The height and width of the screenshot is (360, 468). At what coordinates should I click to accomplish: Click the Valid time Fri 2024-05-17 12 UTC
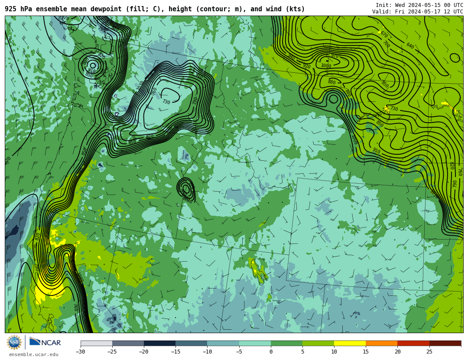(x=418, y=12)
